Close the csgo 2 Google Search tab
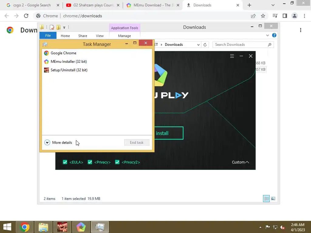 (58, 5)
